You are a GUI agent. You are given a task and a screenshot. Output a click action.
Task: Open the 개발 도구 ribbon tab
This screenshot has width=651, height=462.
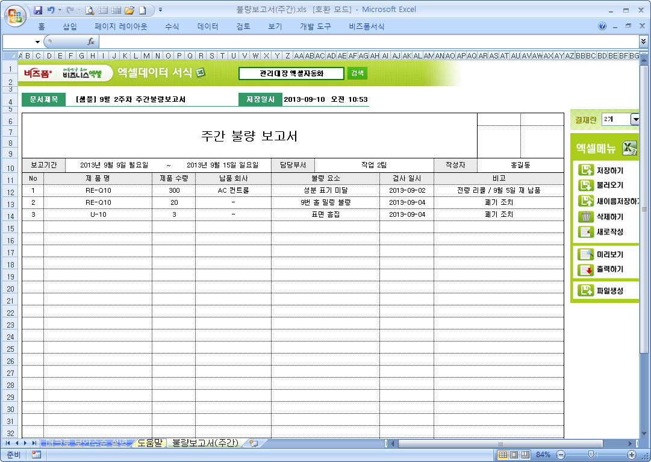click(316, 27)
